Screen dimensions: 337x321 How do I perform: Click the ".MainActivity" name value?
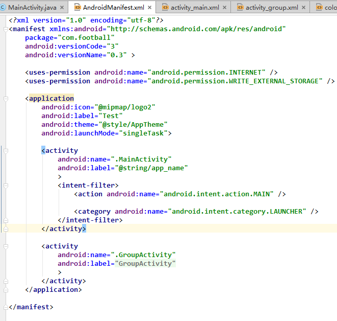(x=141, y=159)
